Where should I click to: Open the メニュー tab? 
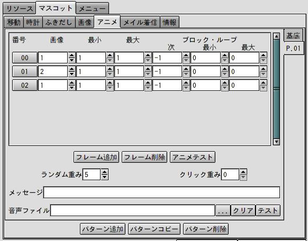pos(92,8)
